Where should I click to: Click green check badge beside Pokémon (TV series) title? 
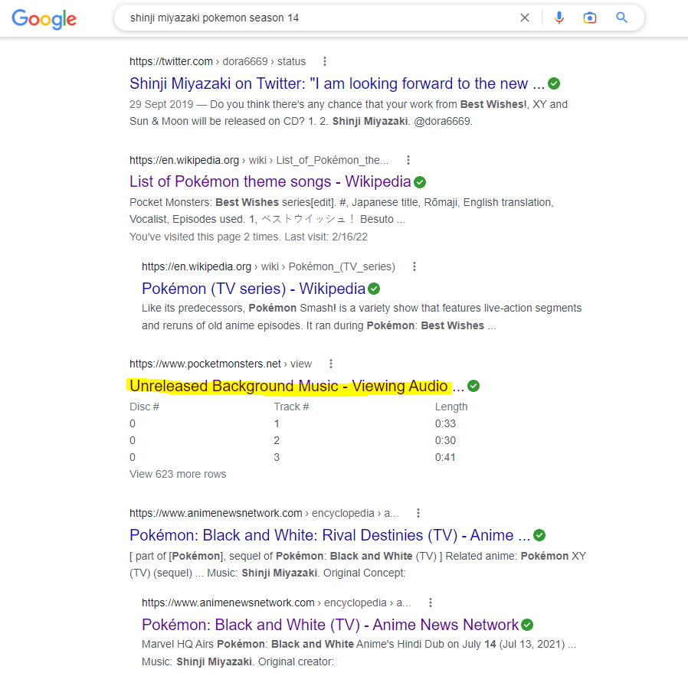click(375, 289)
